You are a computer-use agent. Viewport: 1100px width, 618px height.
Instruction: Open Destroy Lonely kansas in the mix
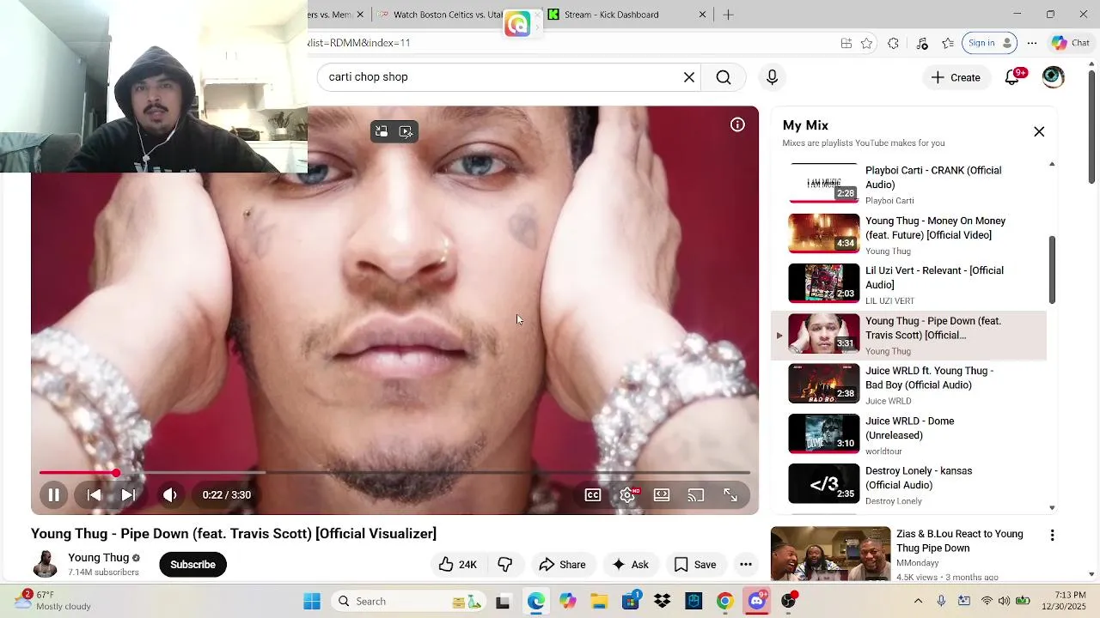tap(908, 485)
